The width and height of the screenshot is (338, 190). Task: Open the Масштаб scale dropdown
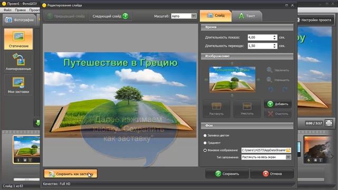pos(184,16)
